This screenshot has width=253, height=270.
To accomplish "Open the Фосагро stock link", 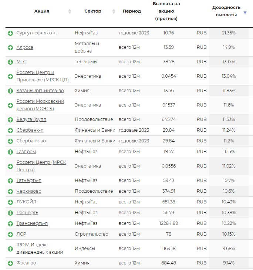I will point(26,263).
